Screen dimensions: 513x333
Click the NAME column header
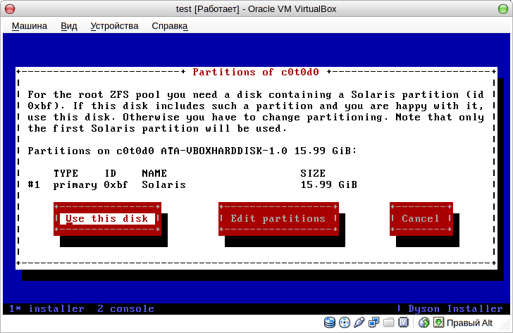point(154,173)
